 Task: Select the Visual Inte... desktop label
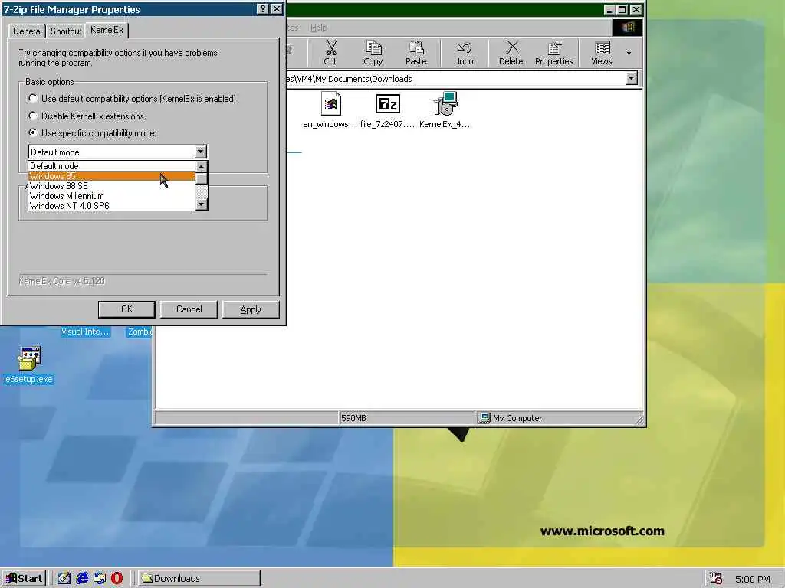[85, 332]
